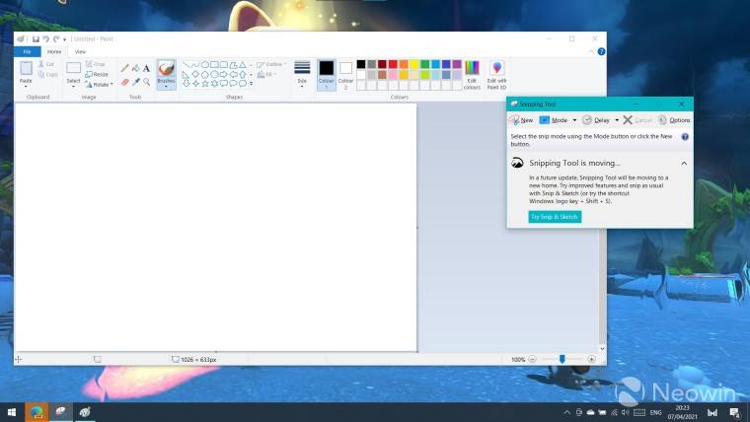Pick the yellow colour swatch
The height and width of the screenshot is (422, 750).
pos(414,64)
